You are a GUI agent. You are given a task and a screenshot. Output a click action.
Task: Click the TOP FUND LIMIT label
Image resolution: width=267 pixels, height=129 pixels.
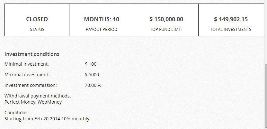click(166, 29)
